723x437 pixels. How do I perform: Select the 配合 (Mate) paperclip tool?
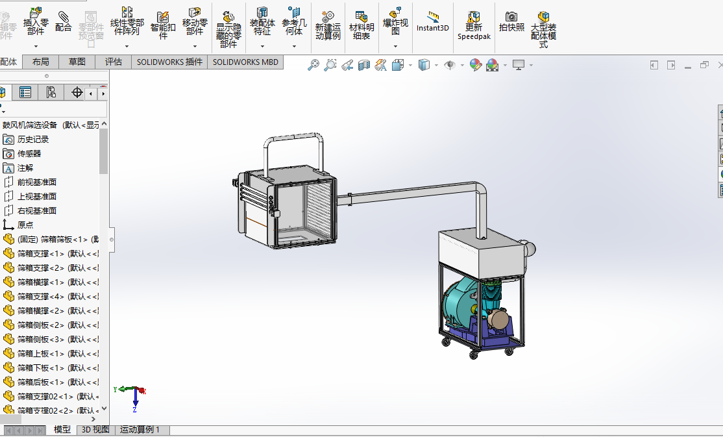63,21
